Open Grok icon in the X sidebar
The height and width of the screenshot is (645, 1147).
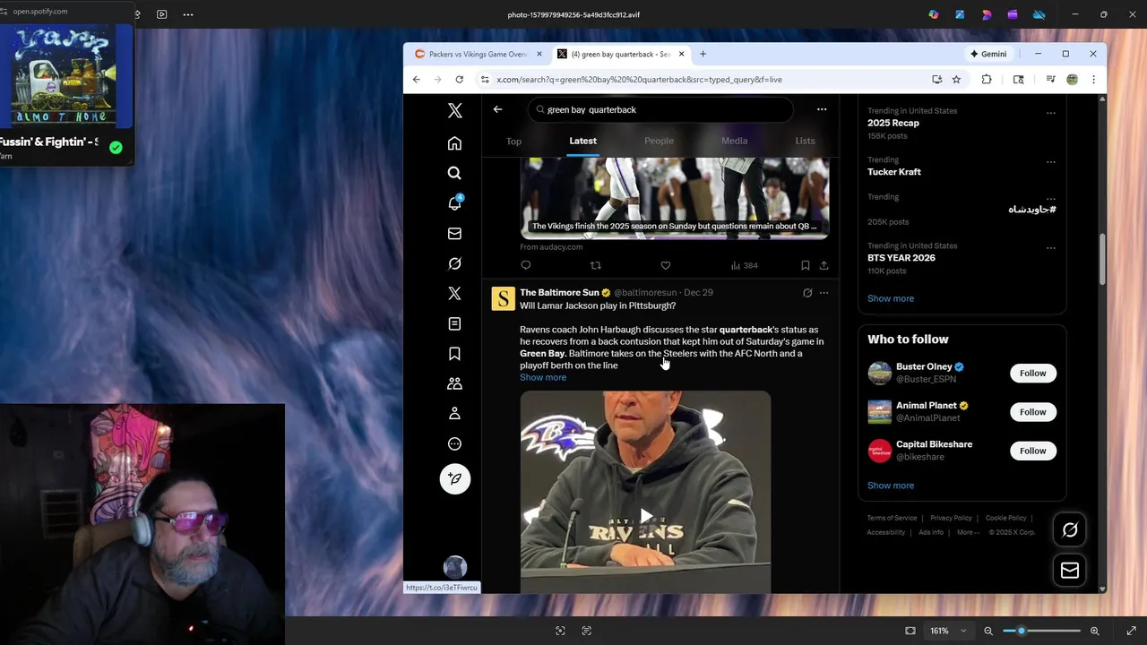pos(454,263)
